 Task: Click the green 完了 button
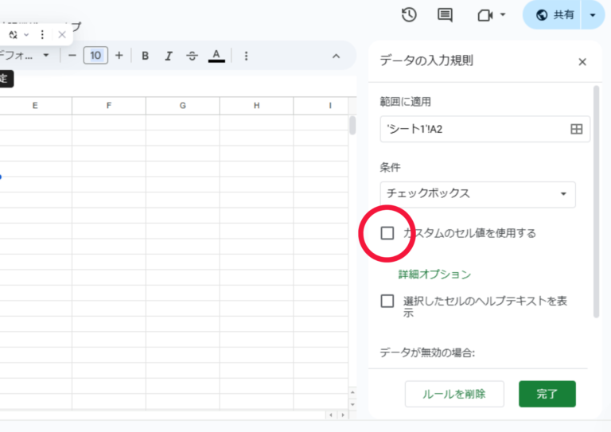coord(547,393)
